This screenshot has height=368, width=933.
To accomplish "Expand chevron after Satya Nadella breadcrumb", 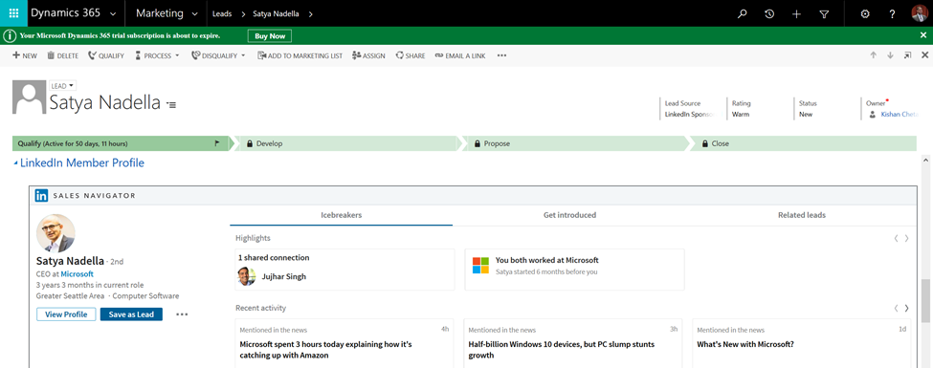I will click(311, 13).
